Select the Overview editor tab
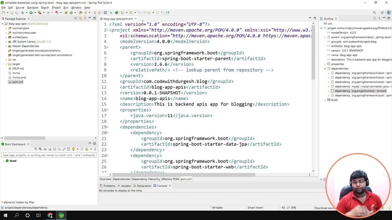Screen dimensions: 392x220 tap(105, 179)
